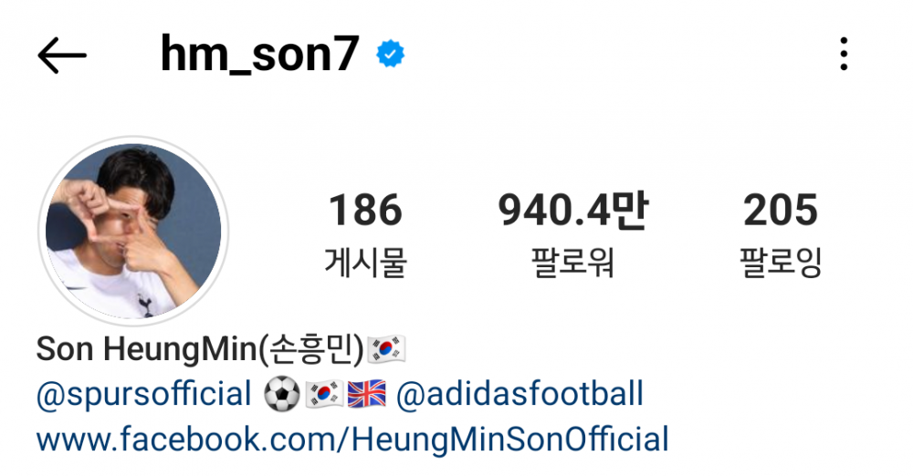The image size is (913, 476).
Task: Open the @adidasfootball mention link
Action: [520, 394]
